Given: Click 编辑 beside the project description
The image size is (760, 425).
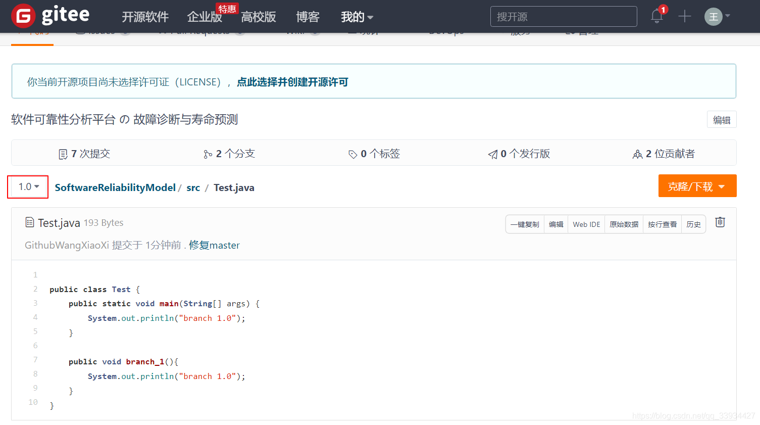Looking at the screenshot, I should [722, 120].
